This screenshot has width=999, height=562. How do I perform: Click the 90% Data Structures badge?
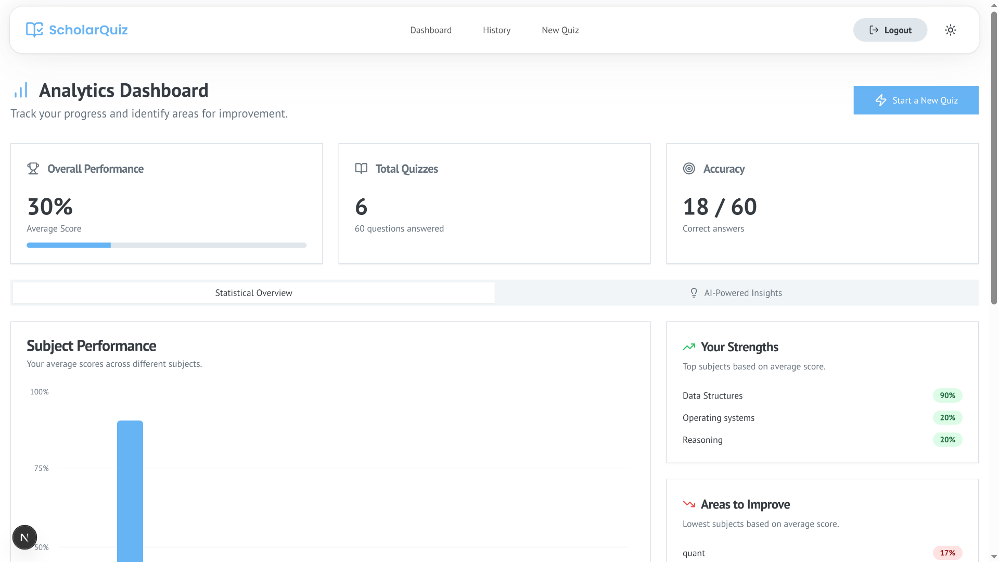tap(947, 395)
